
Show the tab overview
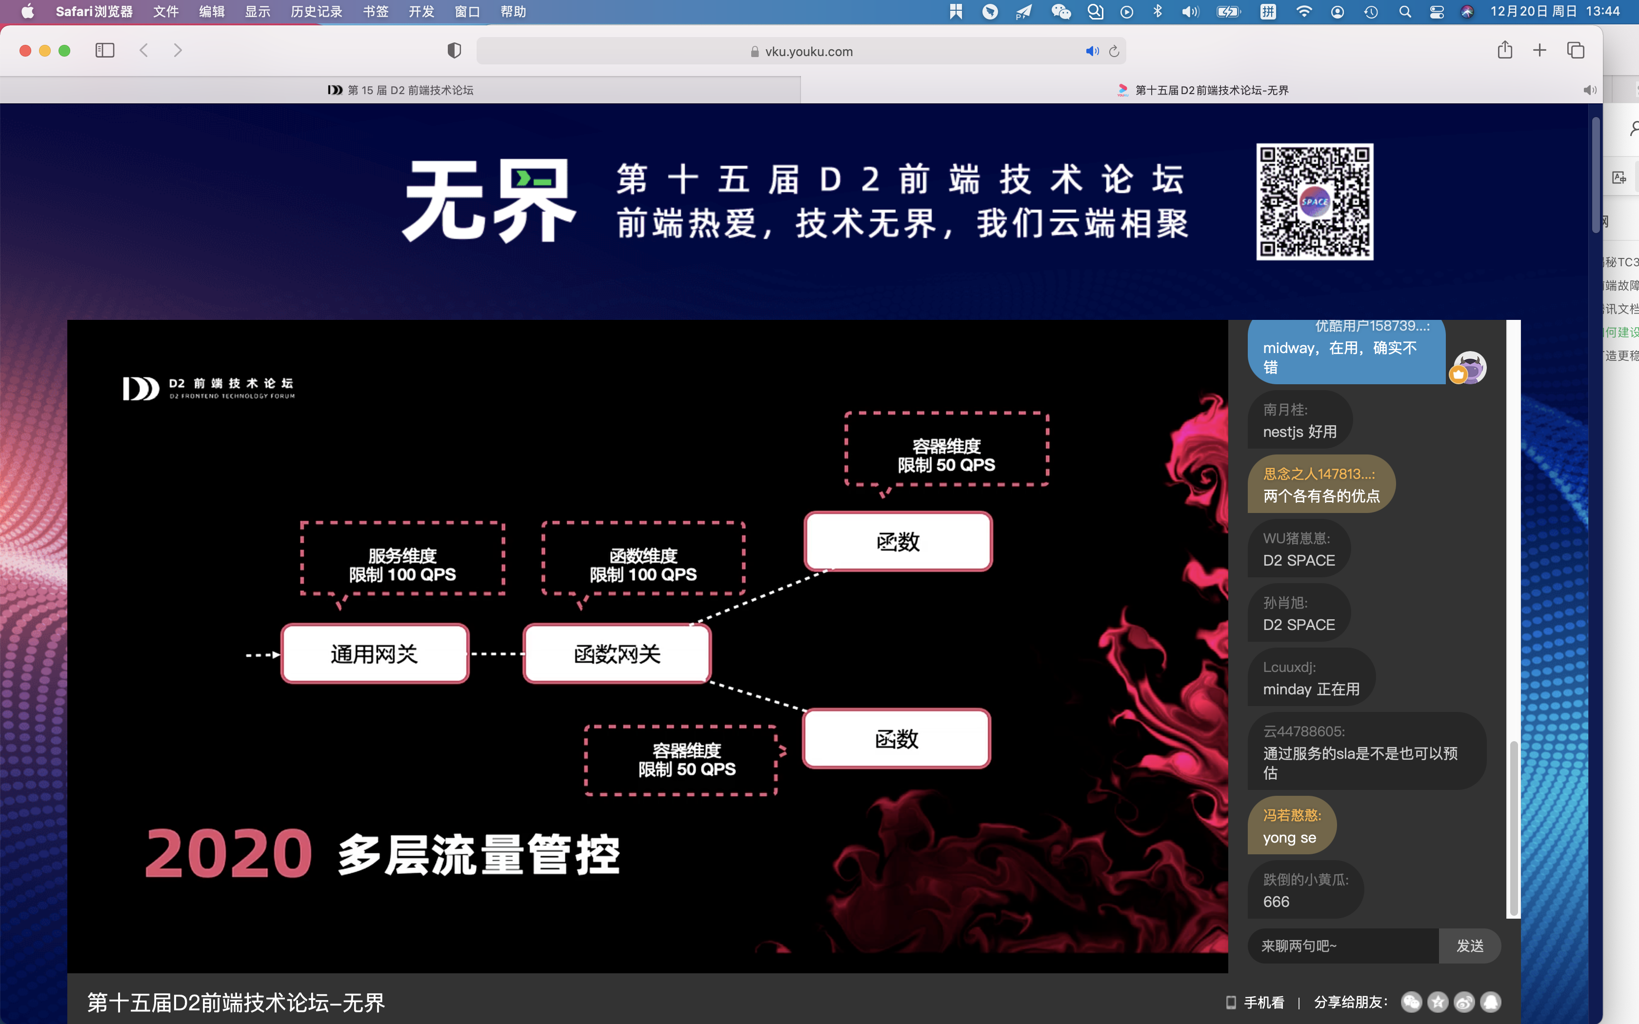pos(1575,51)
